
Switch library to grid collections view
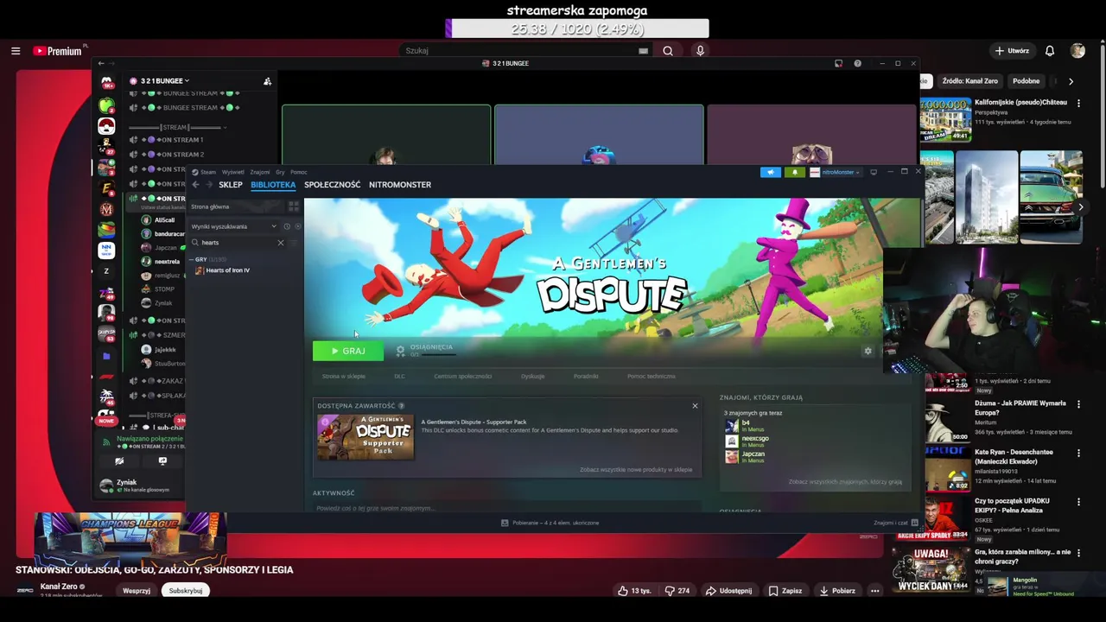click(293, 206)
